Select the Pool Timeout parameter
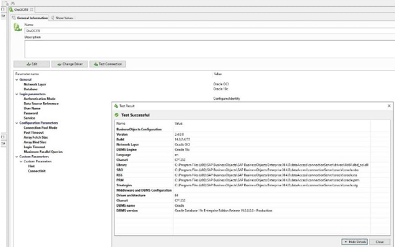 34,132
